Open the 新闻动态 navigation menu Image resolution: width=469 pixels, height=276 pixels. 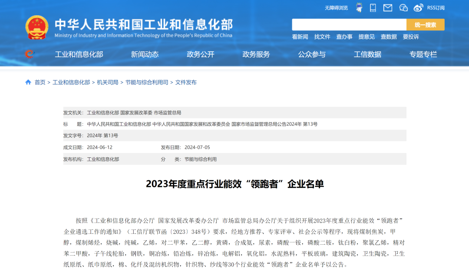pos(145,54)
